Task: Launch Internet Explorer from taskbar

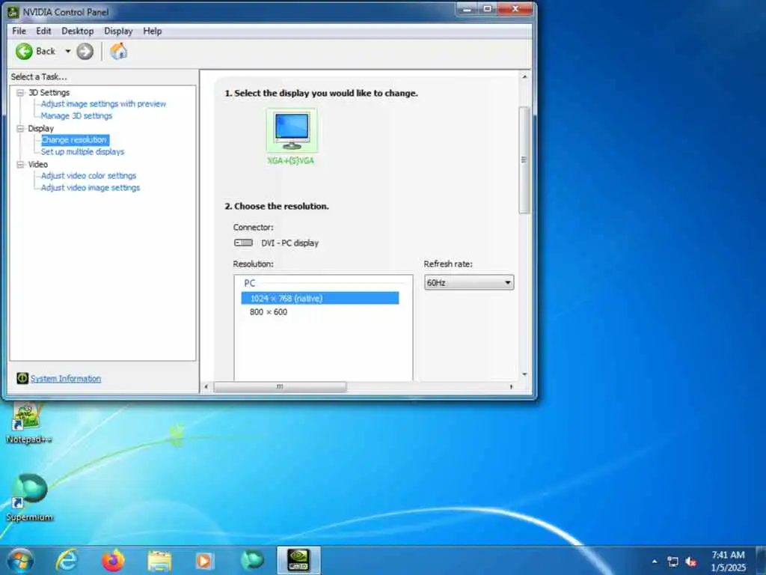Action: pyautogui.click(x=67, y=560)
